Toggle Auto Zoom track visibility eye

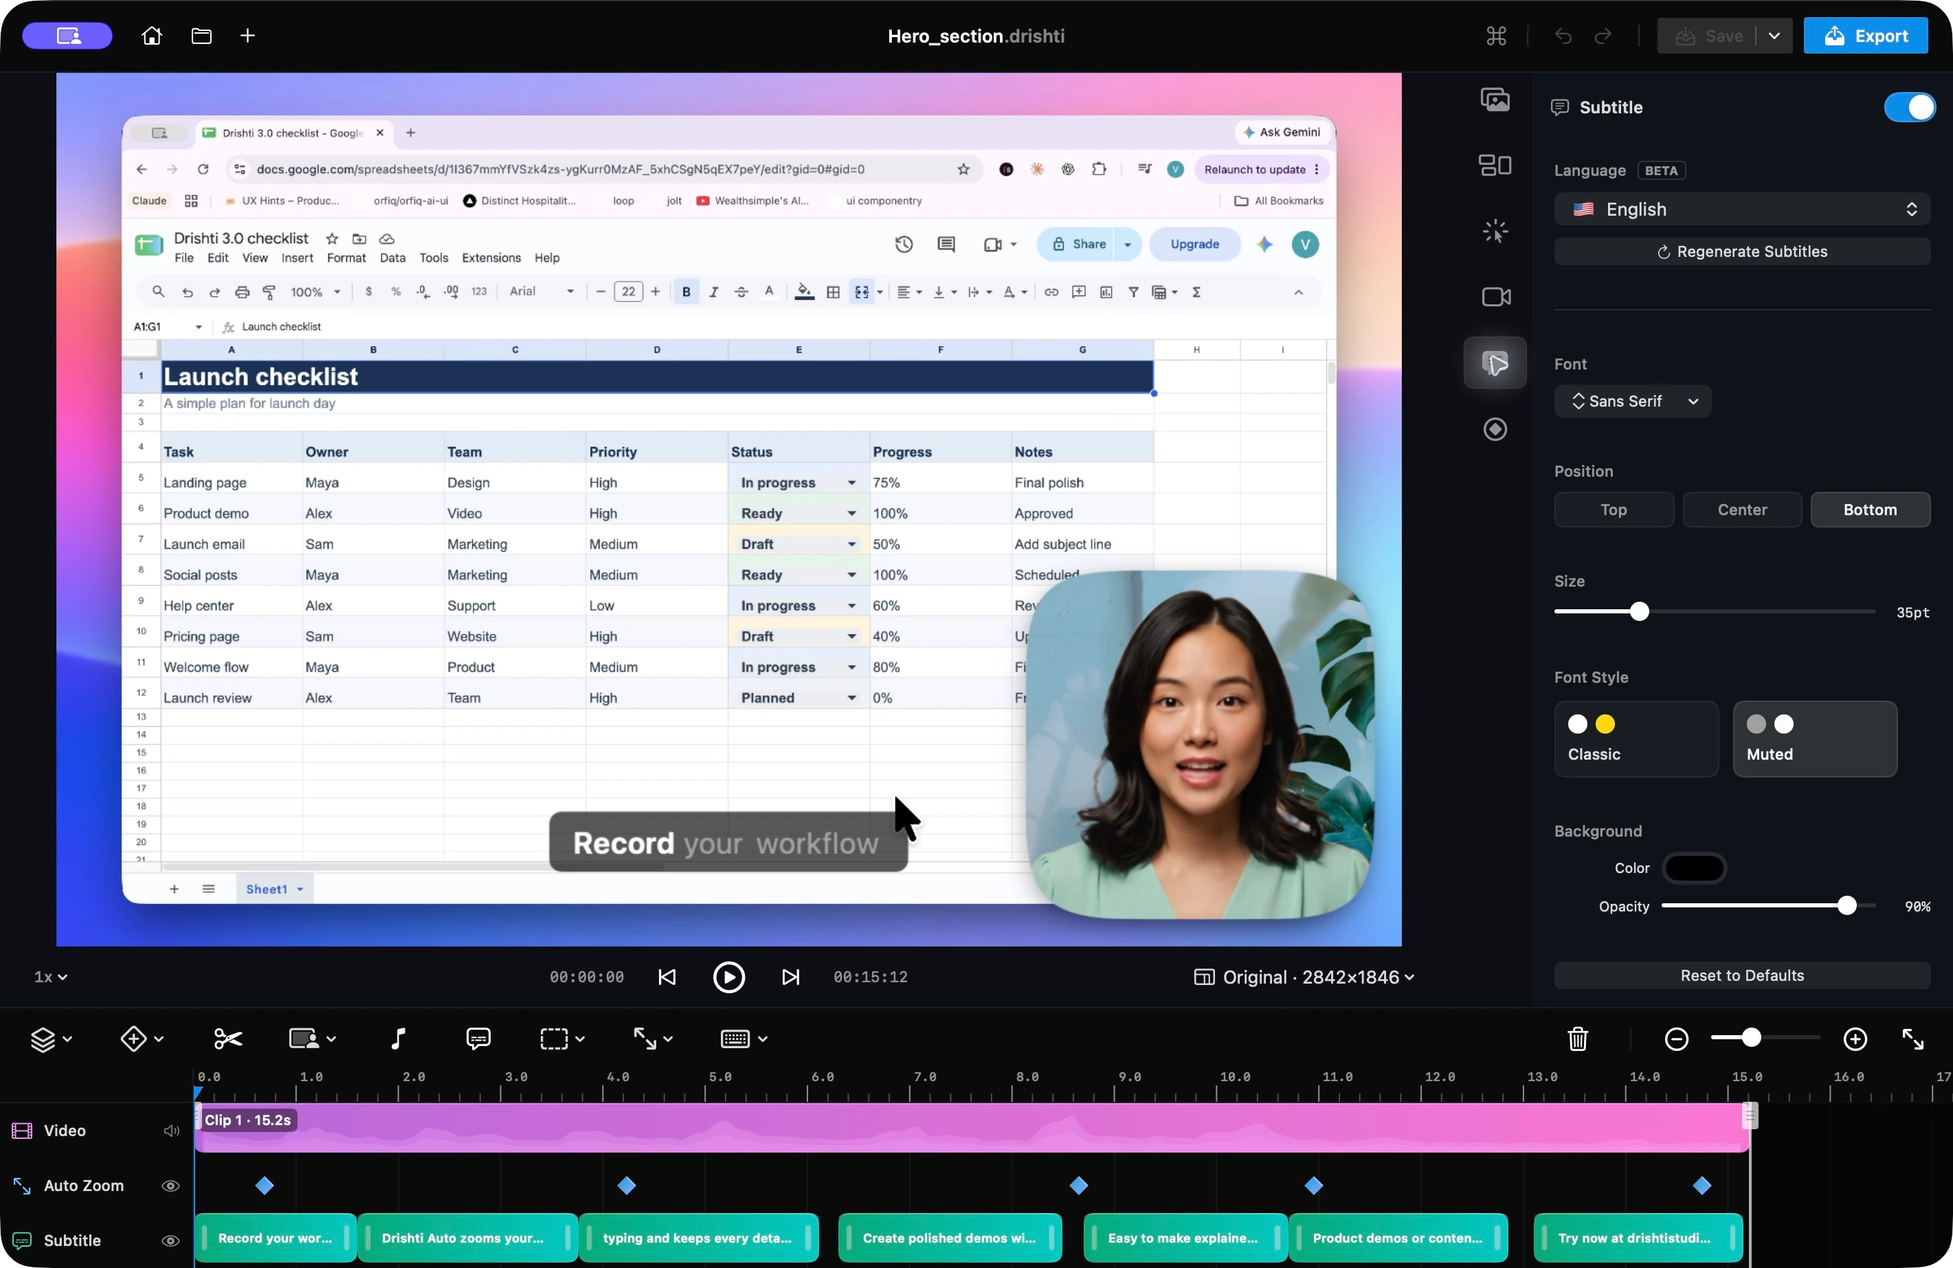coord(170,1185)
